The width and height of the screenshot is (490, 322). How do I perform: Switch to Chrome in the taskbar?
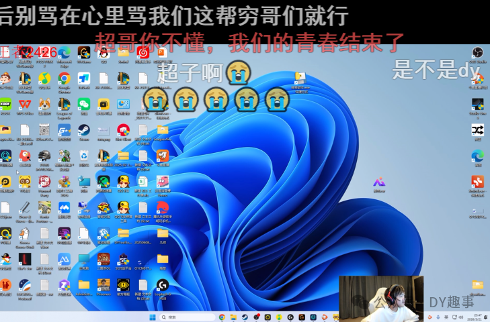[x=222, y=317]
